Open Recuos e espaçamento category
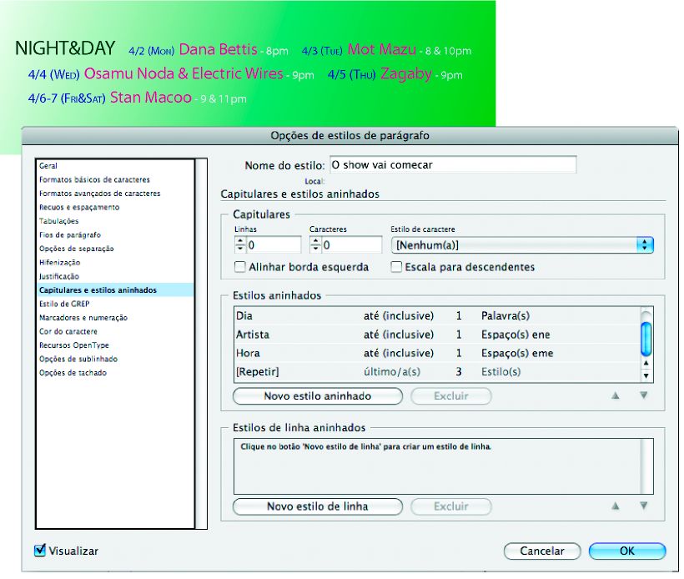This screenshot has height=579, width=684. point(79,207)
